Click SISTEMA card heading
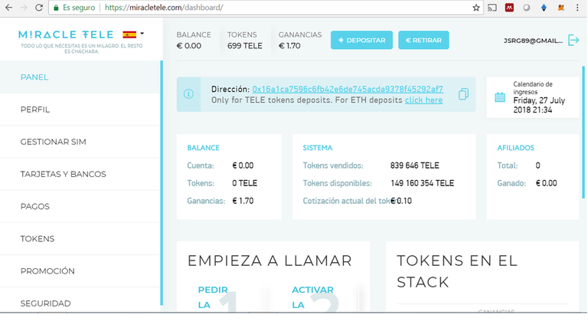This screenshot has width=588, height=331. tap(318, 148)
